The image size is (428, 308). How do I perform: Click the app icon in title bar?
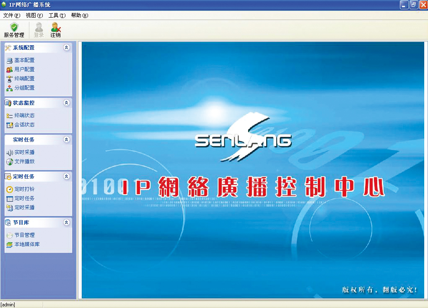[3, 4]
